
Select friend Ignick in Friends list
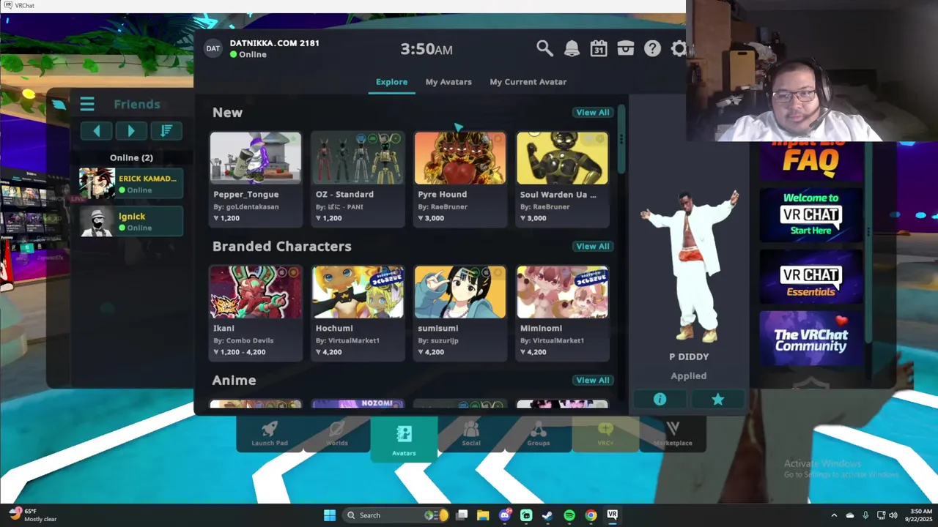coord(131,222)
